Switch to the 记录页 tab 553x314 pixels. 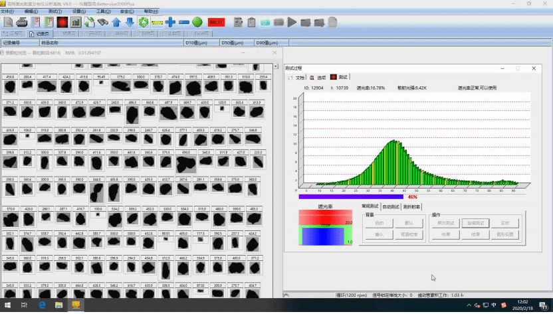point(41,33)
